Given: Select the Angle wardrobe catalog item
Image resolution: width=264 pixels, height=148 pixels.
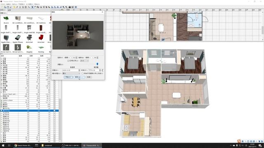Looking at the screenshot, I should pos(41,29).
